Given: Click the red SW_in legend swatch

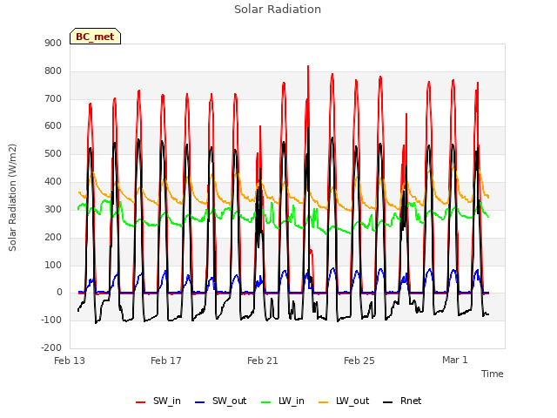Looking at the screenshot, I should (141, 402).
